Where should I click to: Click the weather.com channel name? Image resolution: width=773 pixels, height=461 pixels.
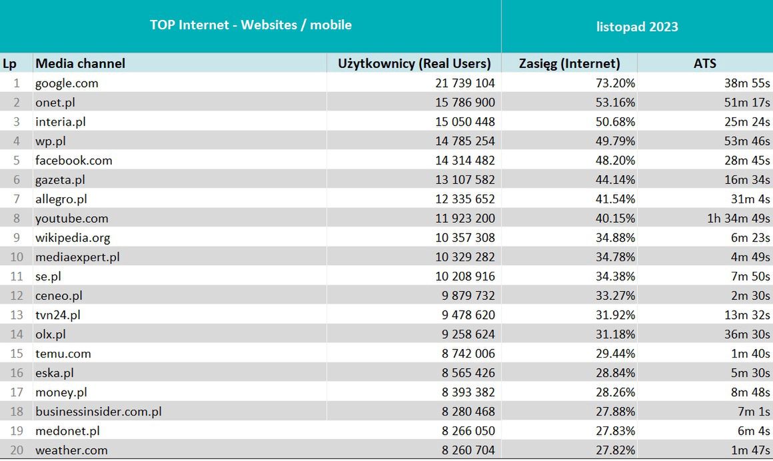click(71, 450)
